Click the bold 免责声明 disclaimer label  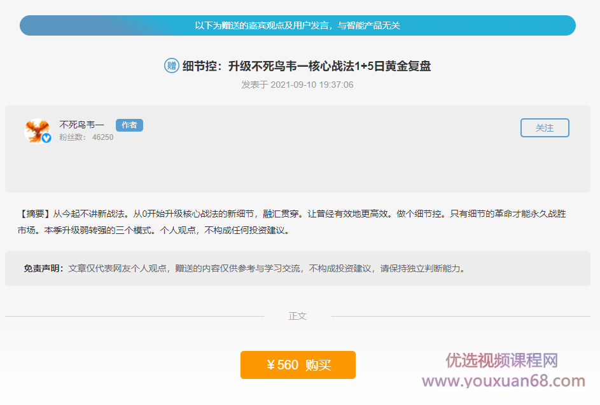pyautogui.click(x=44, y=268)
